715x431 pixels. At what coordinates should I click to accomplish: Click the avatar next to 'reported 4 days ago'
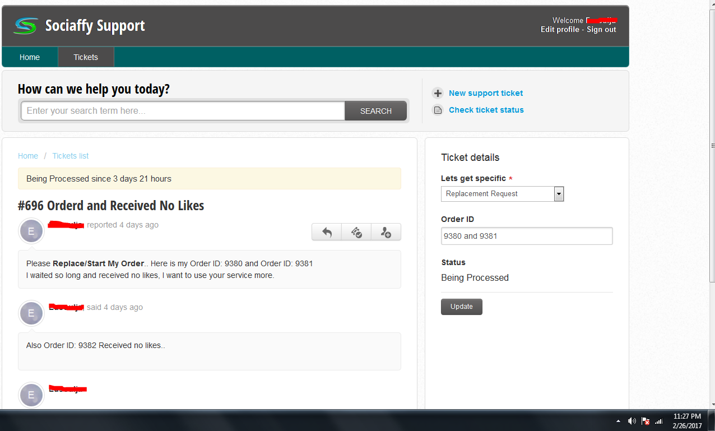coord(31,231)
